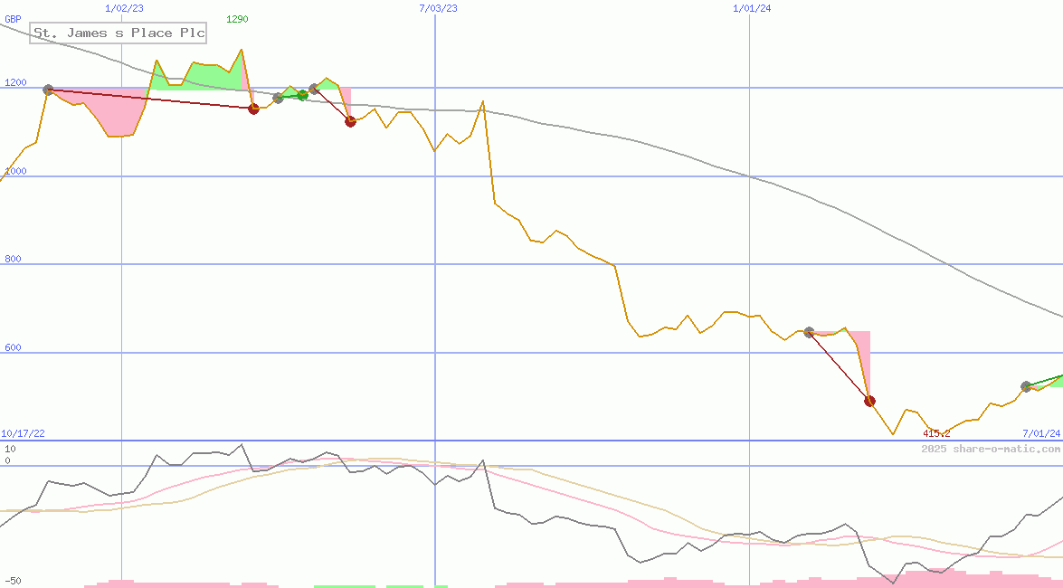Click the first gray entry marker near 1200
Viewport: 1063px width, 588px height.
click(x=48, y=90)
